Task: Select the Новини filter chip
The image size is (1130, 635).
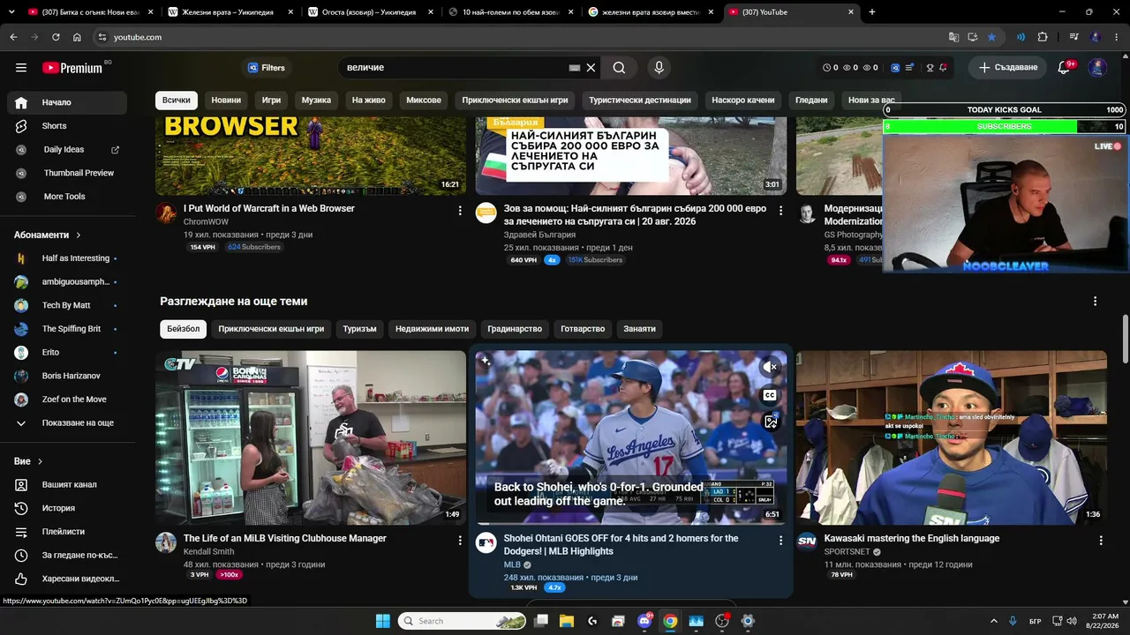Action: pos(226,101)
